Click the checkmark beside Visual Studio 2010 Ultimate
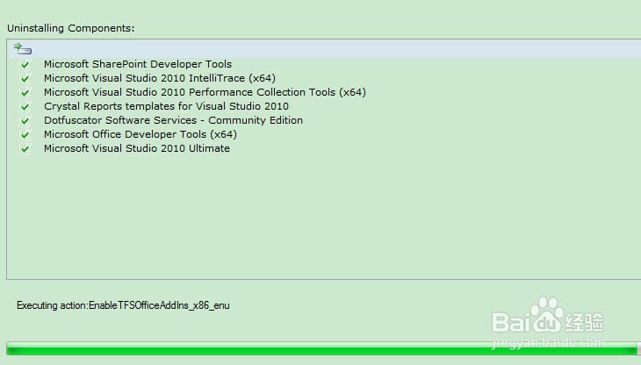641x365 pixels. coord(25,148)
